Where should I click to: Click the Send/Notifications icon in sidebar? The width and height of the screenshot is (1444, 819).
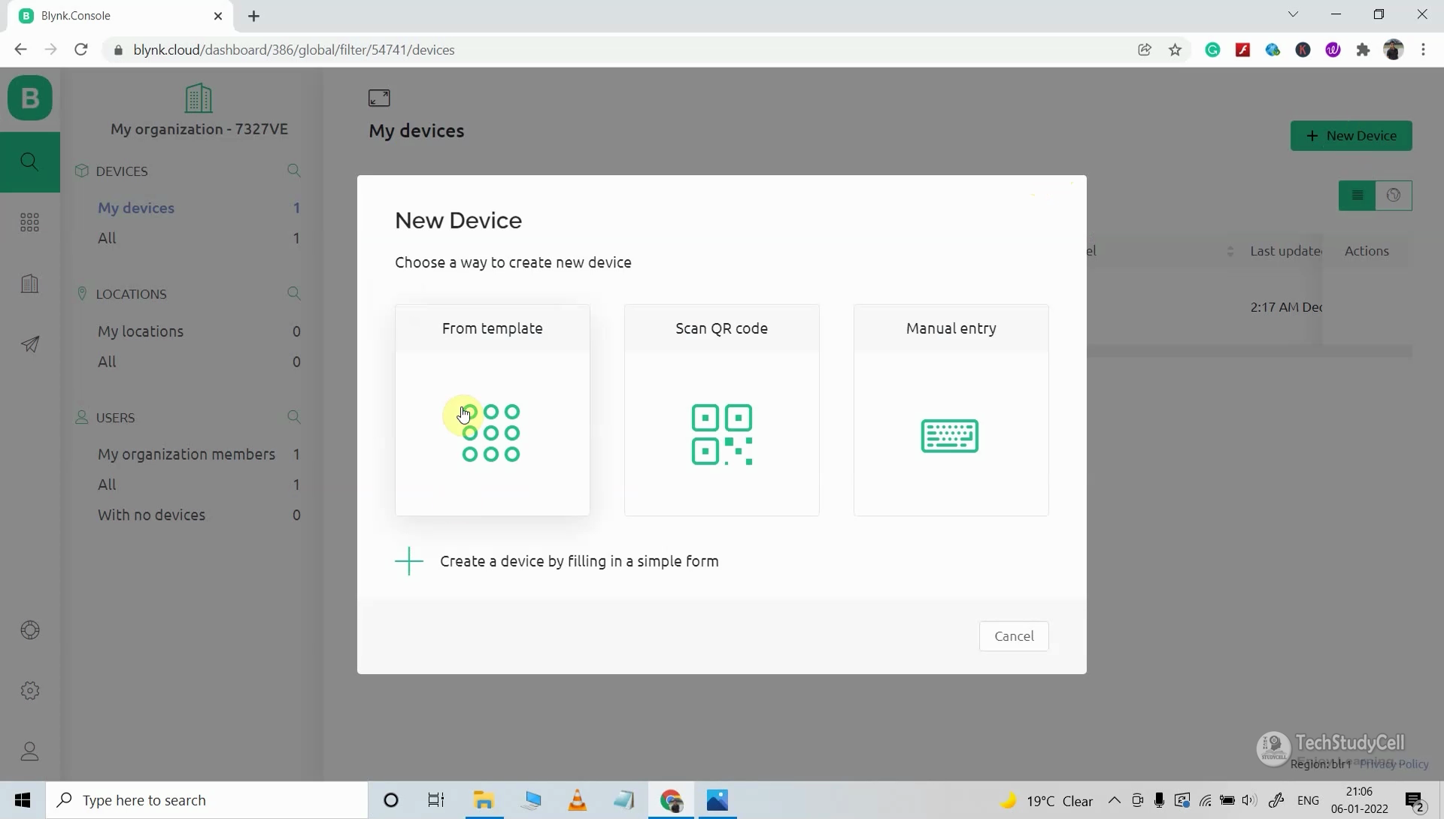coord(29,343)
